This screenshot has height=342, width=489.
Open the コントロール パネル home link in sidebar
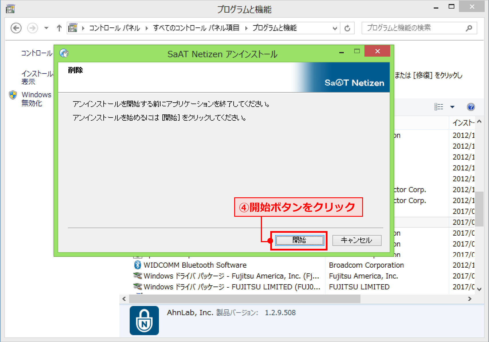[x=37, y=53]
